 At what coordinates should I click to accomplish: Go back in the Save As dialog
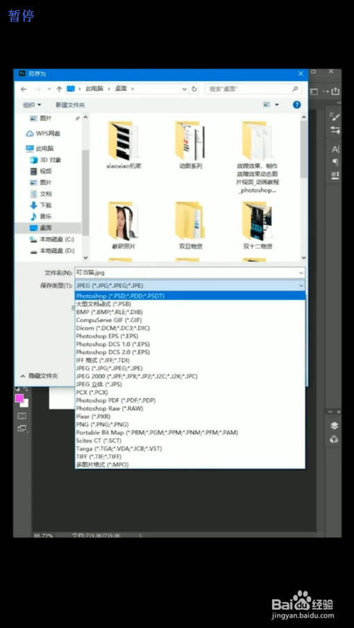[24, 89]
